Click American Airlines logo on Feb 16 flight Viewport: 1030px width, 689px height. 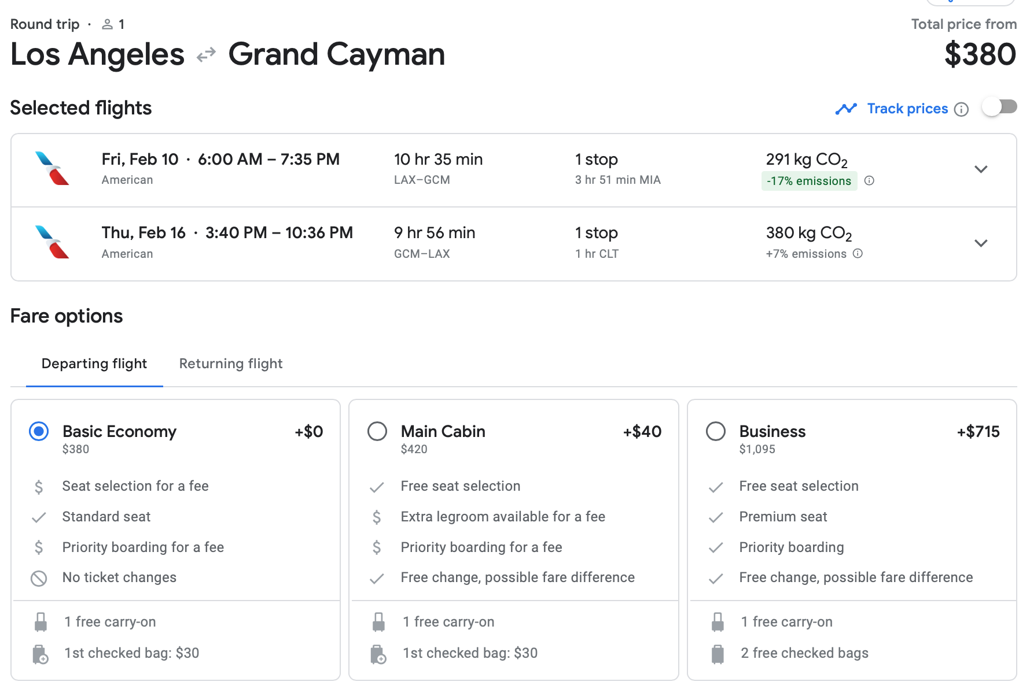coord(52,242)
